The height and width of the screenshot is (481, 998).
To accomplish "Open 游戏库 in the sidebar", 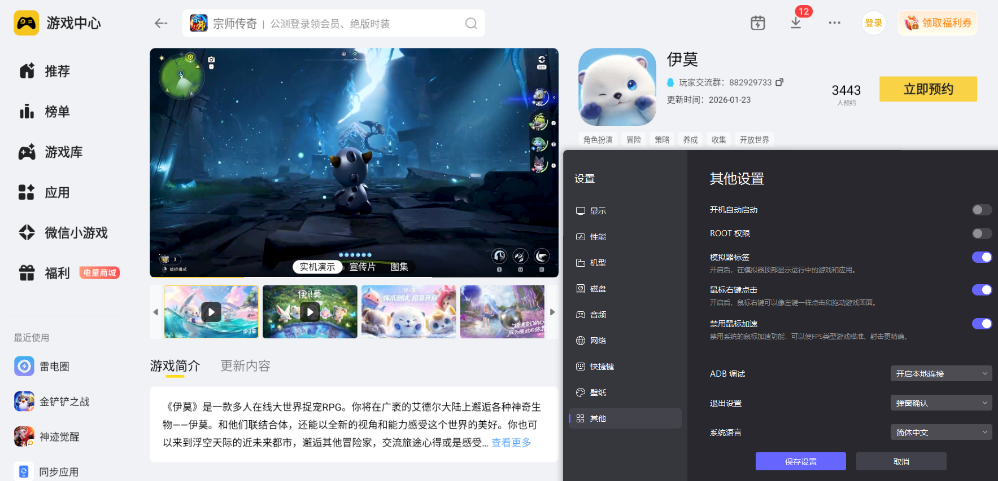I will [x=51, y=152].
